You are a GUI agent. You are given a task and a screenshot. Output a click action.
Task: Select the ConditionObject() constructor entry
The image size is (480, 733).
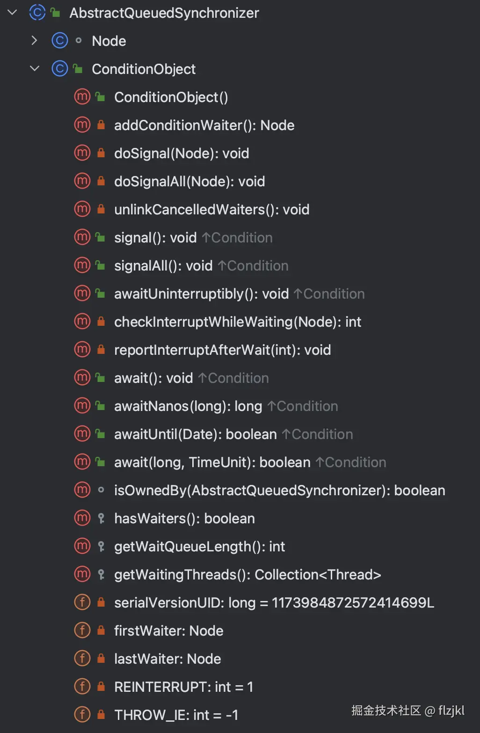tap(171, 97)
